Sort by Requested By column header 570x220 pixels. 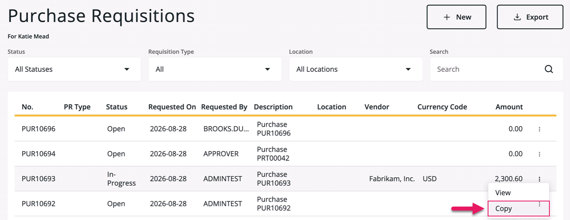pos(224,107)
